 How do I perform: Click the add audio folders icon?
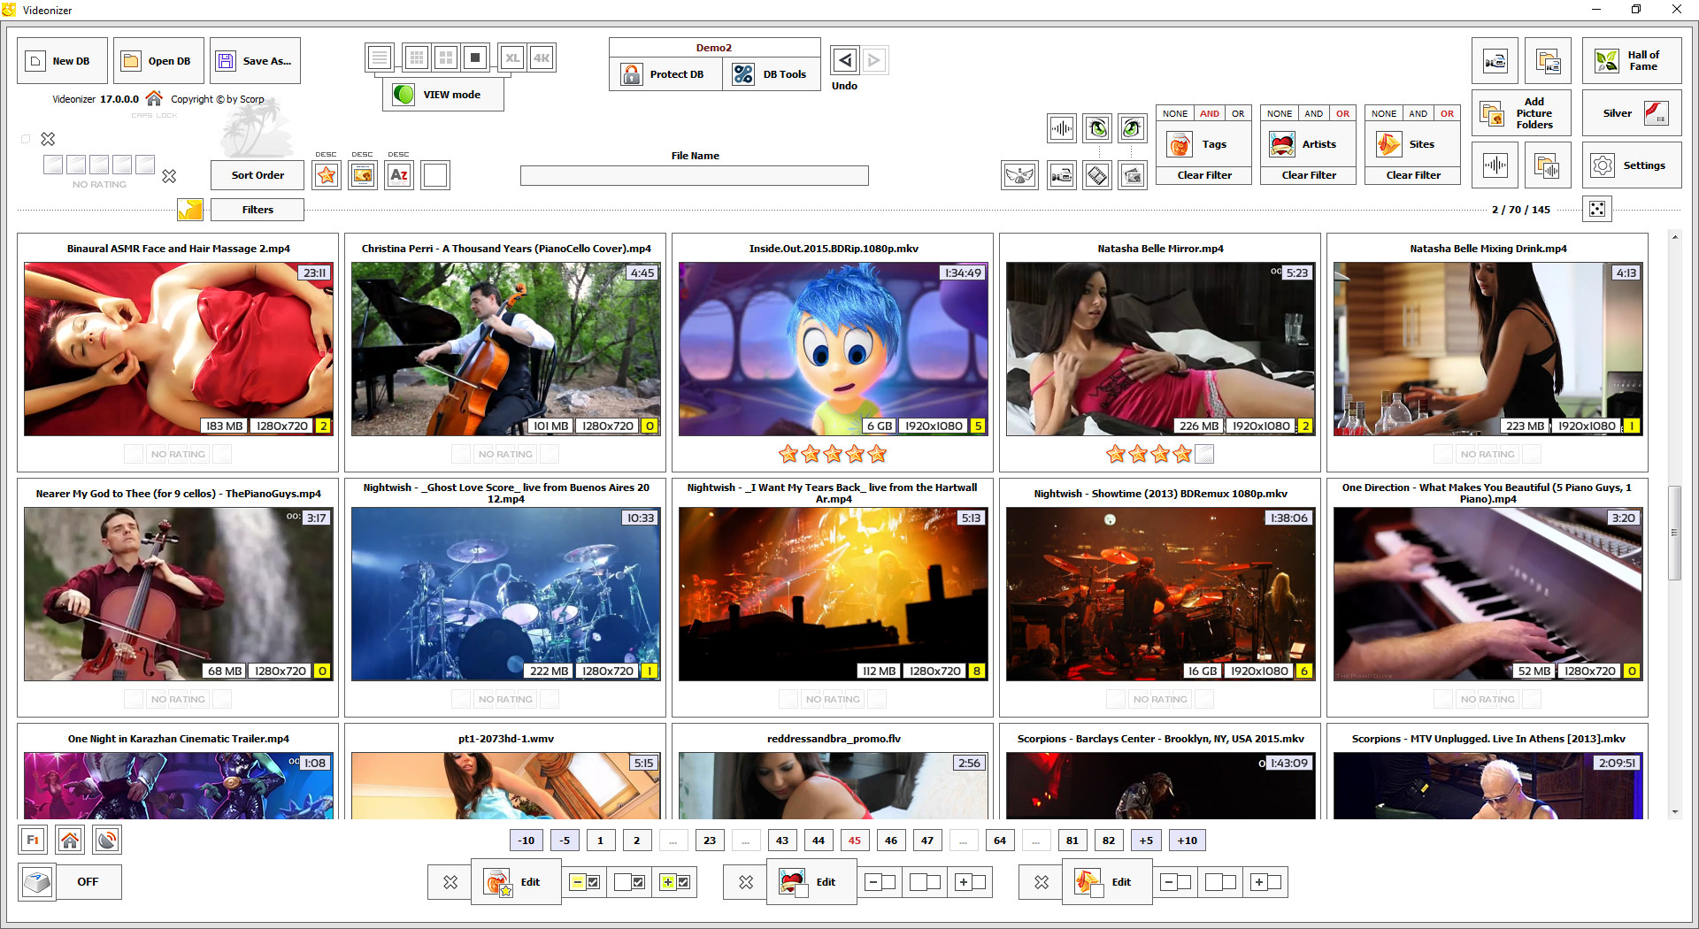(1548, 165)
